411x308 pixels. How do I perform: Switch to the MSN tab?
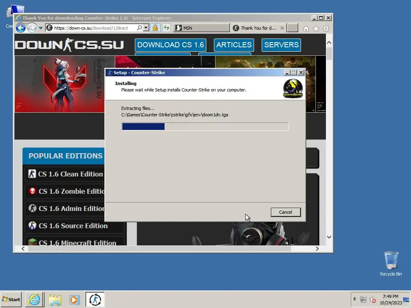[201, 28]
